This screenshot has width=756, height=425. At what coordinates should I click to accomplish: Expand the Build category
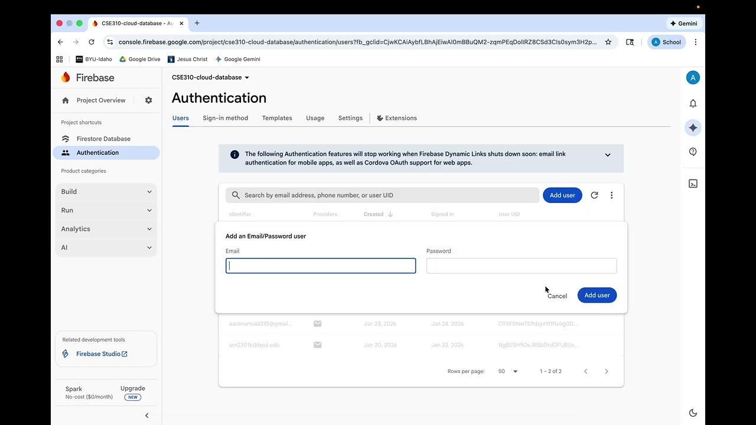[x=106, y=192]
